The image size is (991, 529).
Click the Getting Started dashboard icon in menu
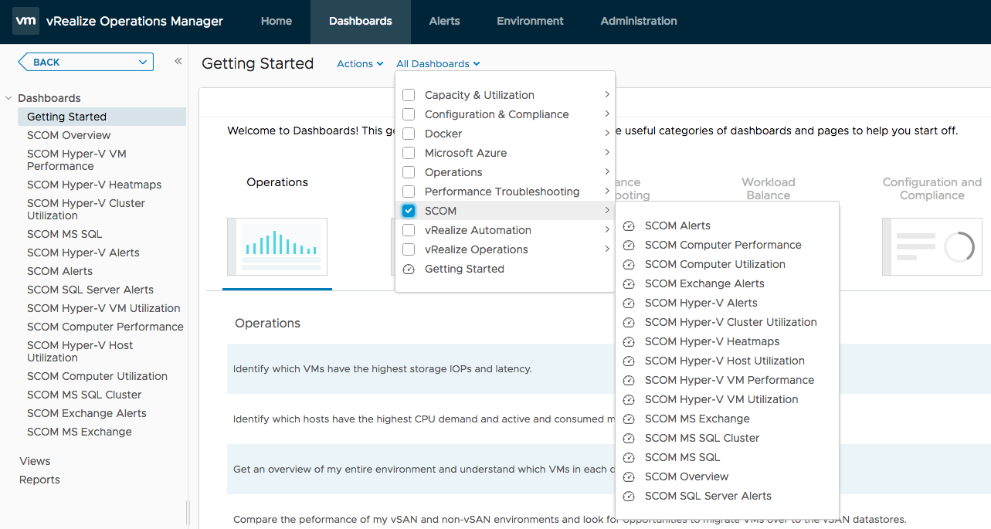409,270
